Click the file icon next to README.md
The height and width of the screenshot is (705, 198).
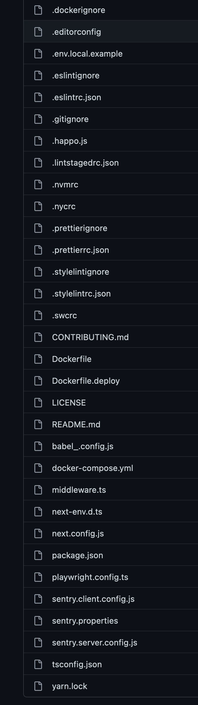coord(38,424)
